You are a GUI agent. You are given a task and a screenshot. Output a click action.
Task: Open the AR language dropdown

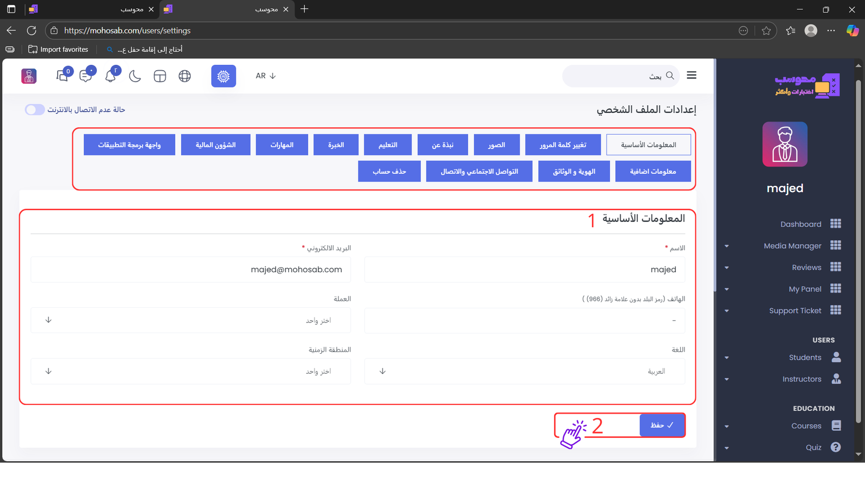click(x=265, y=76)
